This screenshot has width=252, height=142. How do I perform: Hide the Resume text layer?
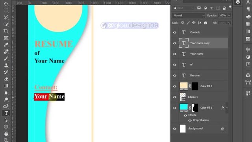175,75
